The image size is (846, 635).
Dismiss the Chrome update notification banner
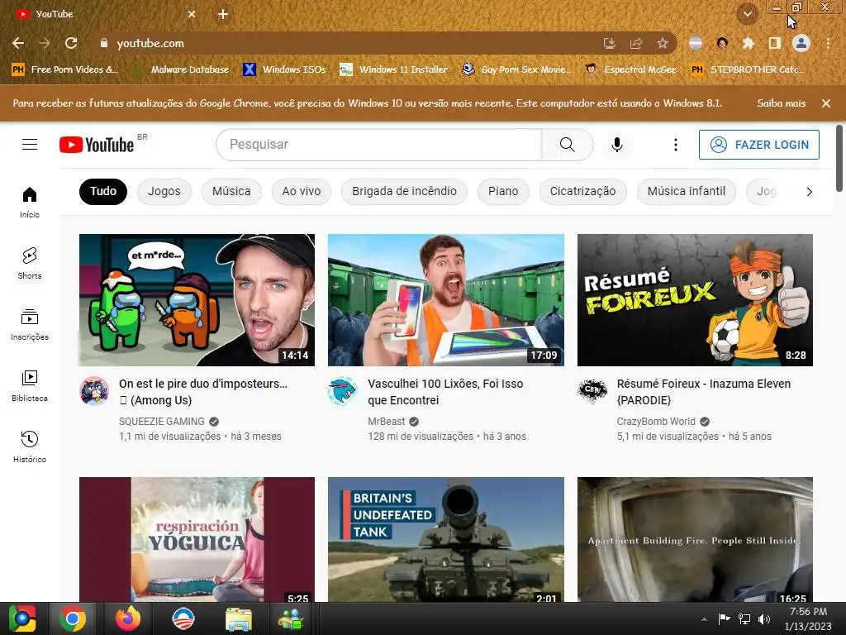826,103
